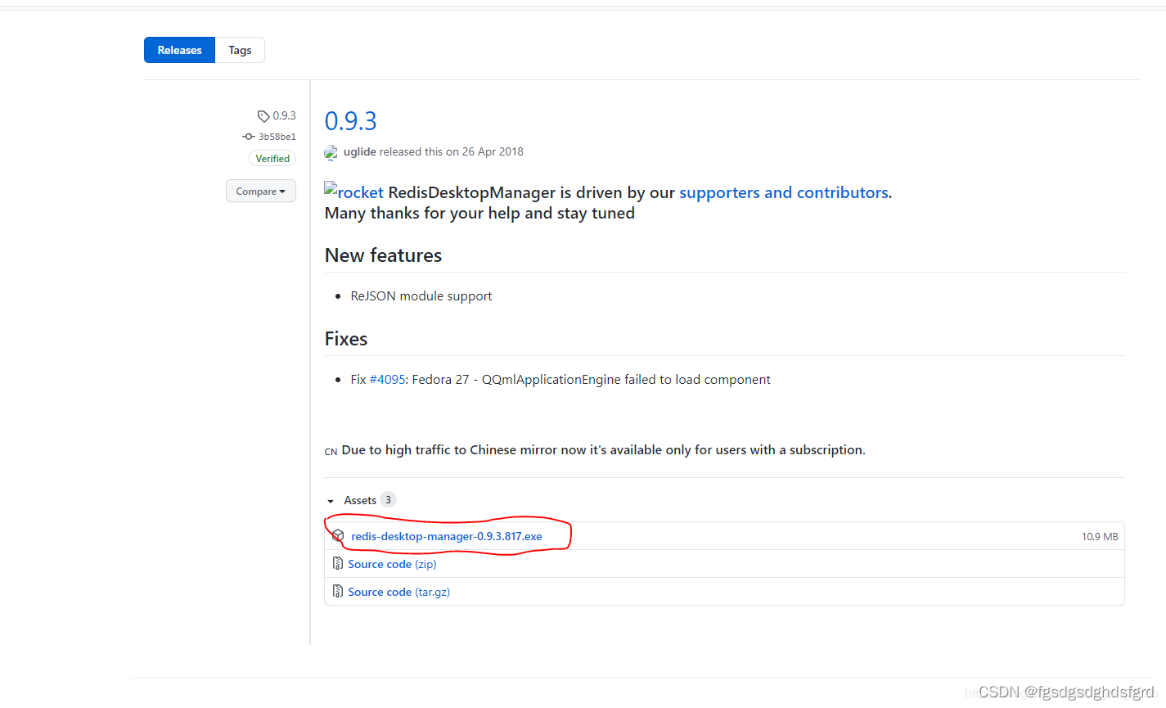Click the ReJSON module support bullet text
Screen dimensions: 1166x708
point(421,296)
